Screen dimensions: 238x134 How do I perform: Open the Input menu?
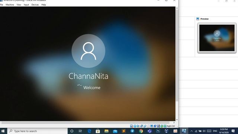pyautogui.click(x=26, y=5)
